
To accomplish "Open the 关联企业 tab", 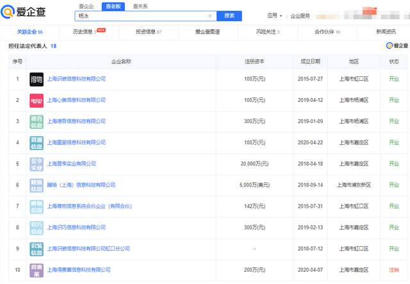I will point(30,32).
